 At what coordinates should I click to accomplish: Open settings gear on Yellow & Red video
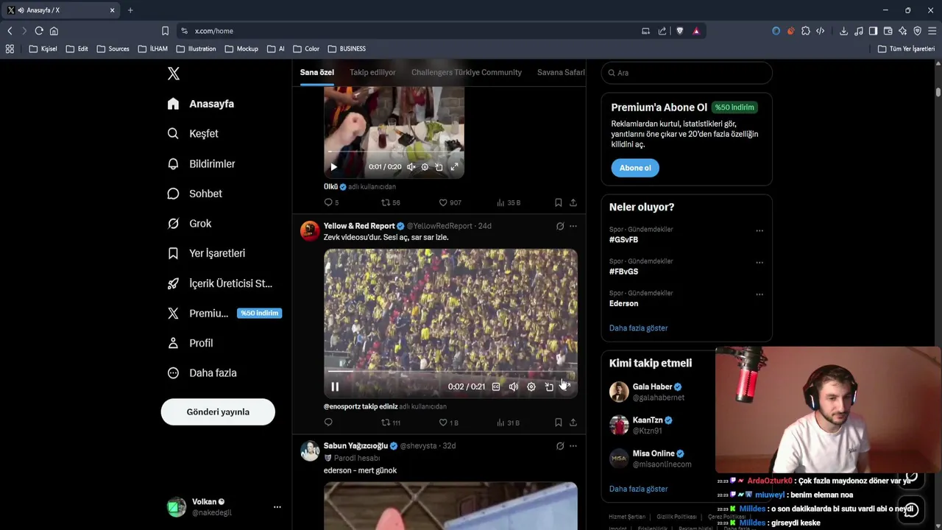(531, 386)
